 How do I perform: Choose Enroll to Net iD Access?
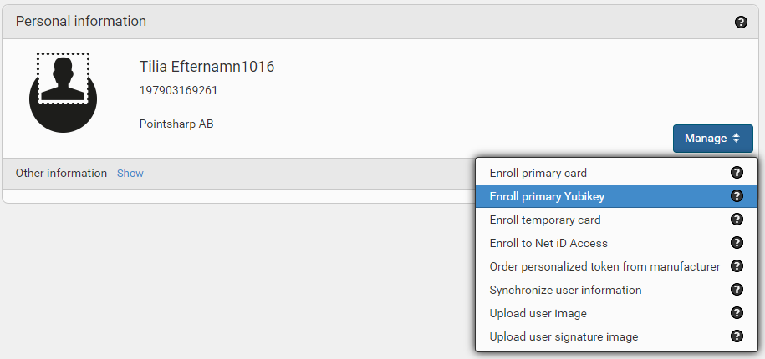[616, 243]
